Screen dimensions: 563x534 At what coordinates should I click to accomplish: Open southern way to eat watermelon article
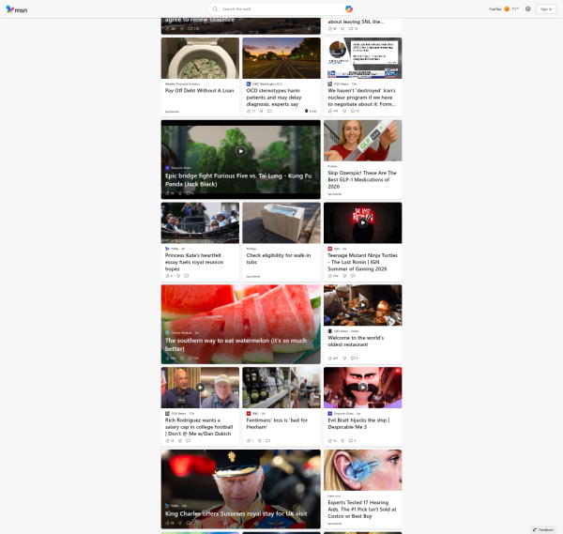tap(236, 344)
